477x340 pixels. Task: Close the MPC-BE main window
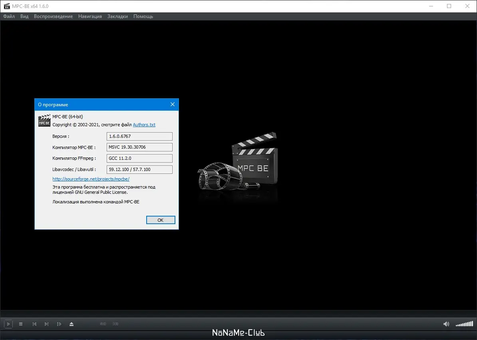click(467, 6)
